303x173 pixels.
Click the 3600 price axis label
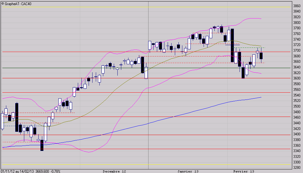tap(297, 78)
